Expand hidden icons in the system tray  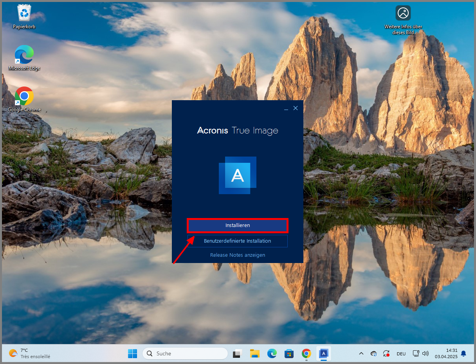361,353
